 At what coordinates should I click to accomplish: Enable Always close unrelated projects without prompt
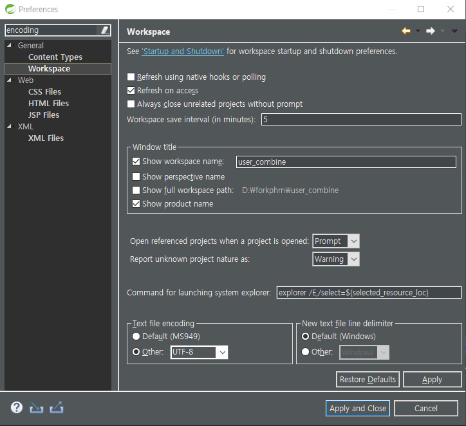click(x=131, y=104)
